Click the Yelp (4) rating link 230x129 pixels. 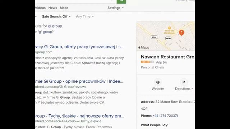[x=161, y=62]
